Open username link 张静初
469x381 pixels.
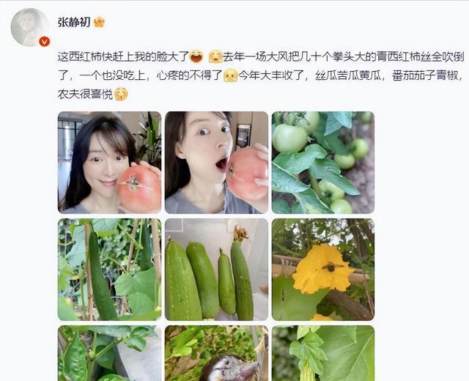(74, 22)
